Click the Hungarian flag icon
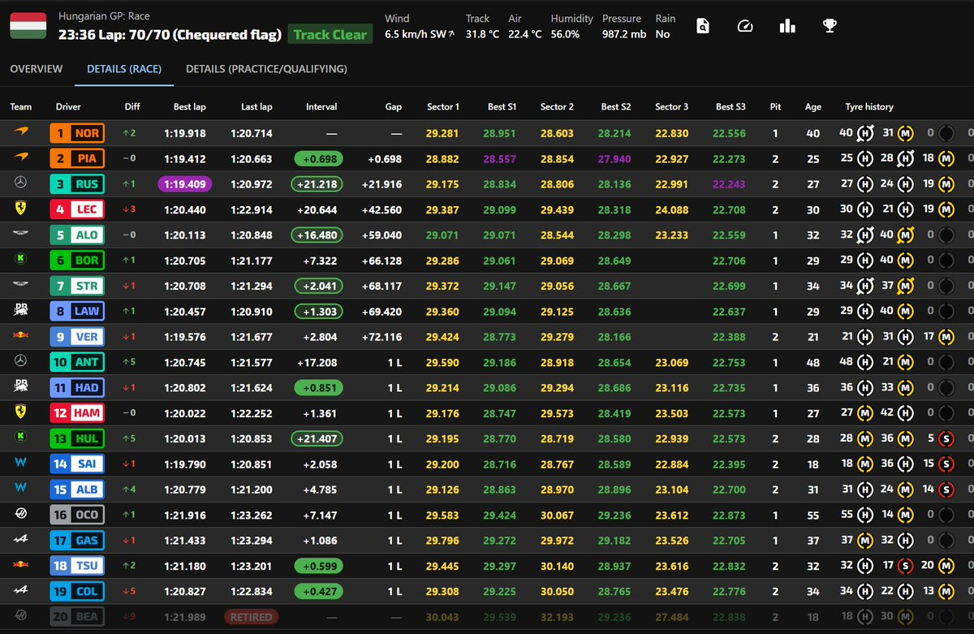 coord(28,26)
